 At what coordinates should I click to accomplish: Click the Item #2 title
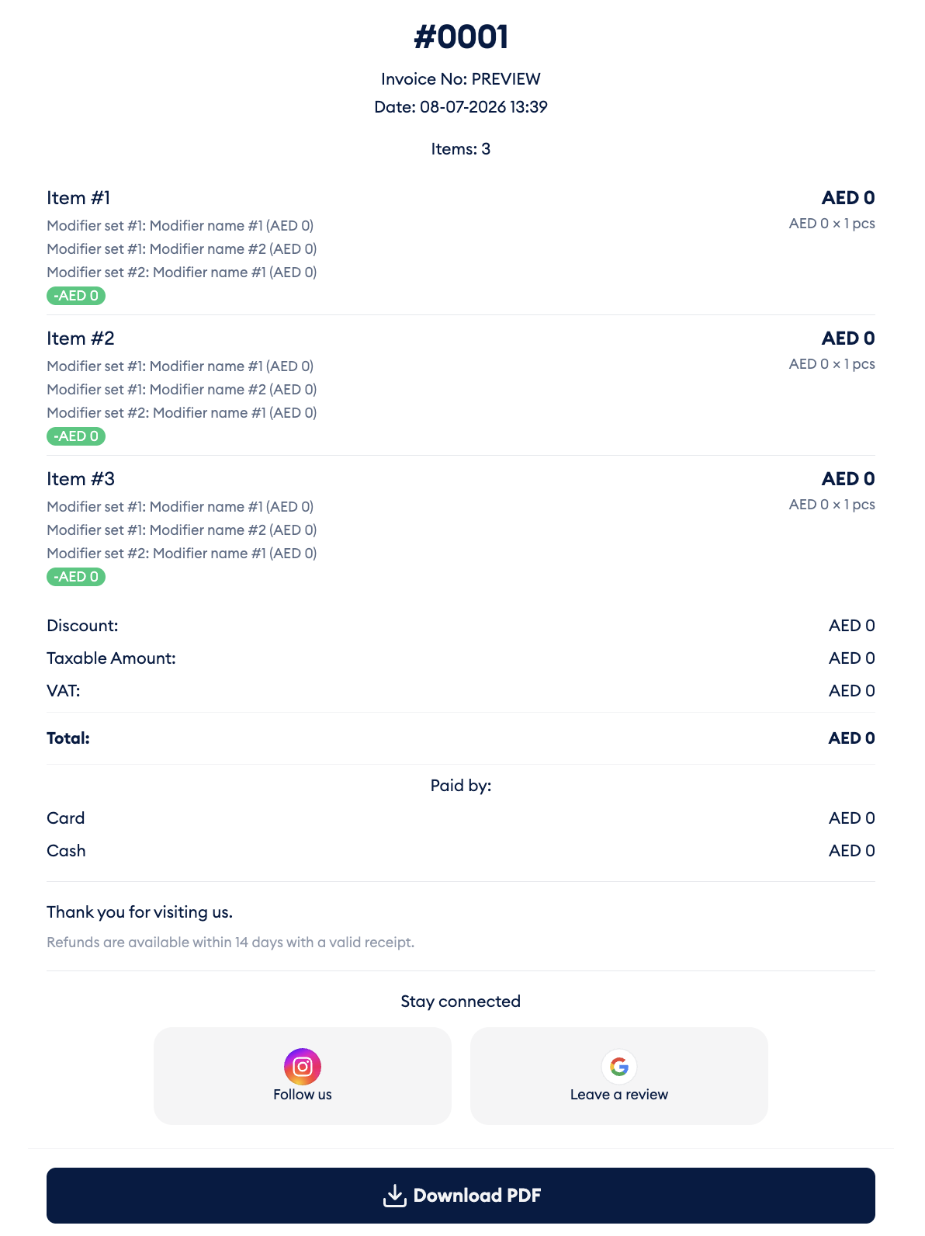81,339
